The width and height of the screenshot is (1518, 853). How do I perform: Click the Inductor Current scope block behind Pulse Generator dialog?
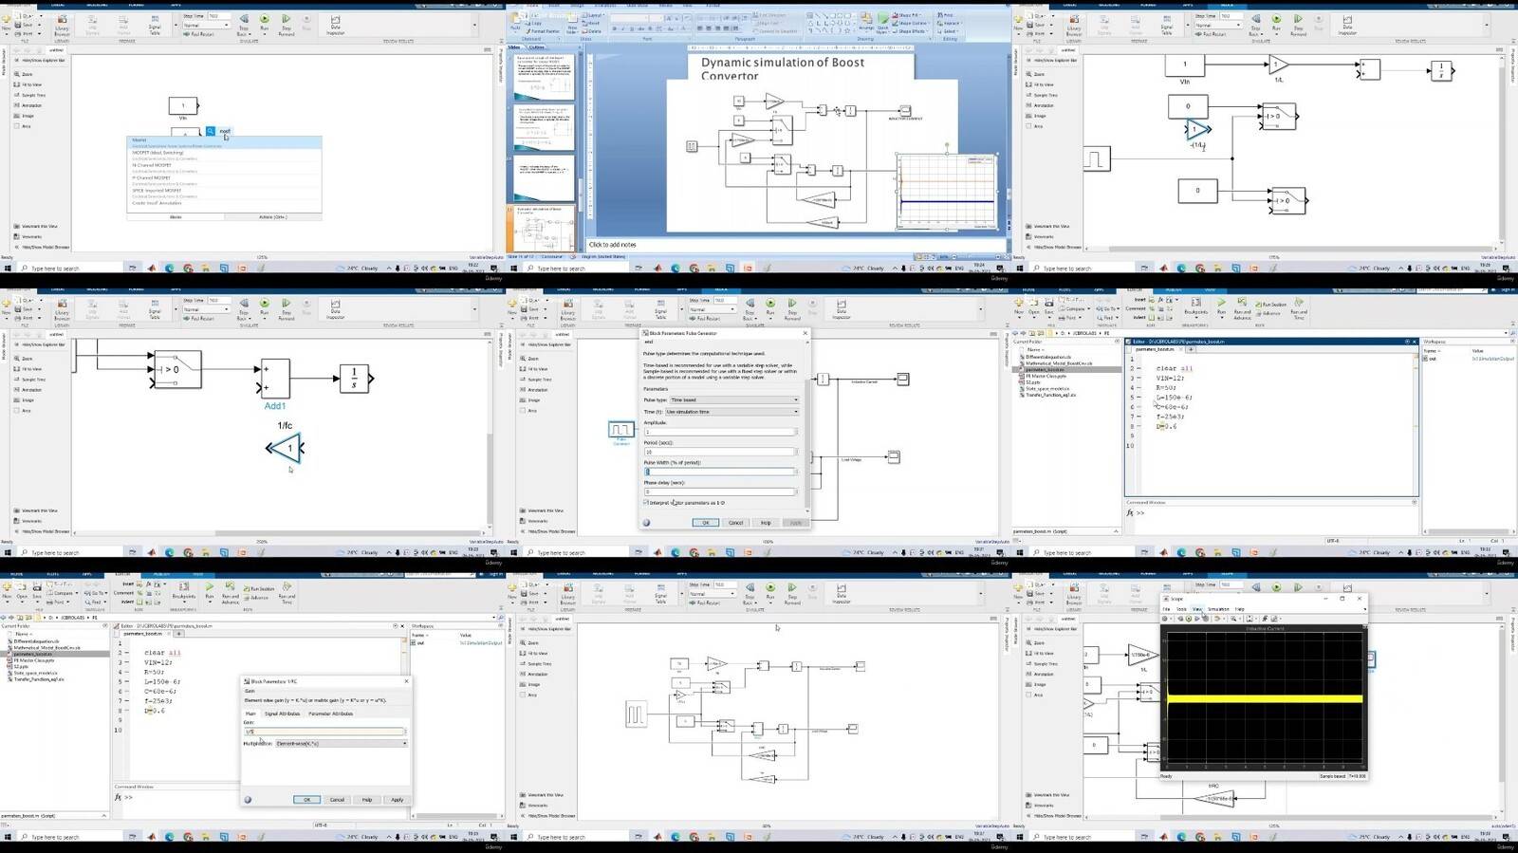(903, 379)
